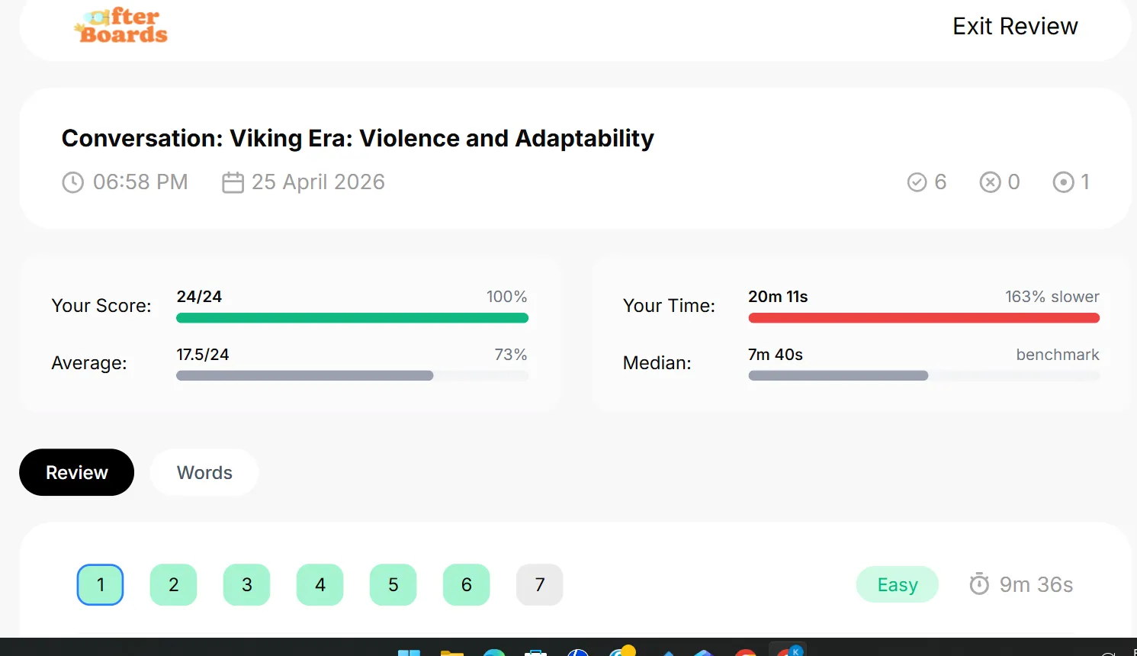Select question 1
The height and width of the screenshot is (656, 1137).
tap(101, 585)
